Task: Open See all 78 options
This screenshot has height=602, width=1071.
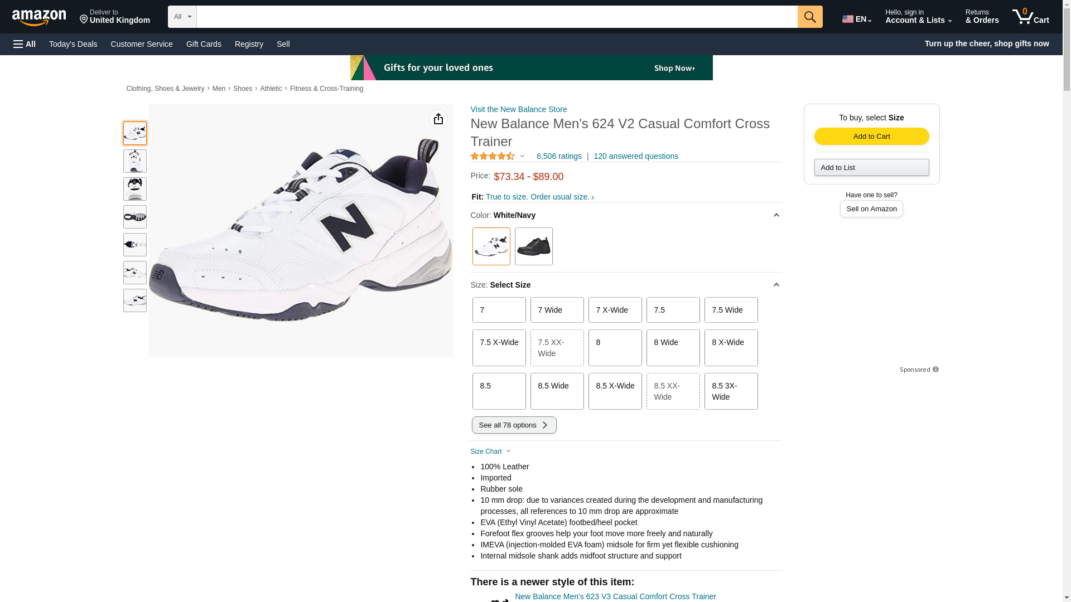Action: [513, 425]
